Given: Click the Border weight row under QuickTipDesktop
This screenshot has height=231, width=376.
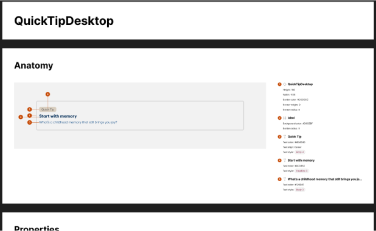Looking at the screenshot, I should (291, 105).
